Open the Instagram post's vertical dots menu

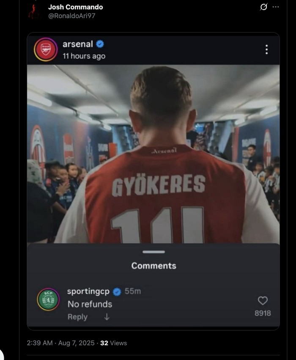(266, 49)
